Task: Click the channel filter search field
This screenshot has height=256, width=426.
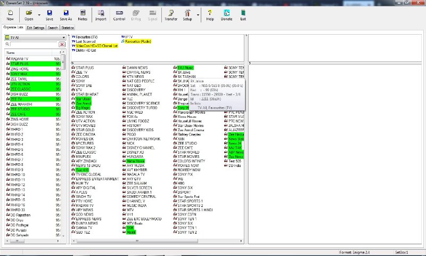Action: pyautogui.click(x=34, y=44)
